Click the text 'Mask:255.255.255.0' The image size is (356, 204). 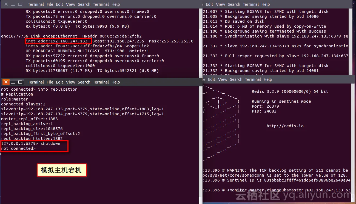click(x=171, y=41)
